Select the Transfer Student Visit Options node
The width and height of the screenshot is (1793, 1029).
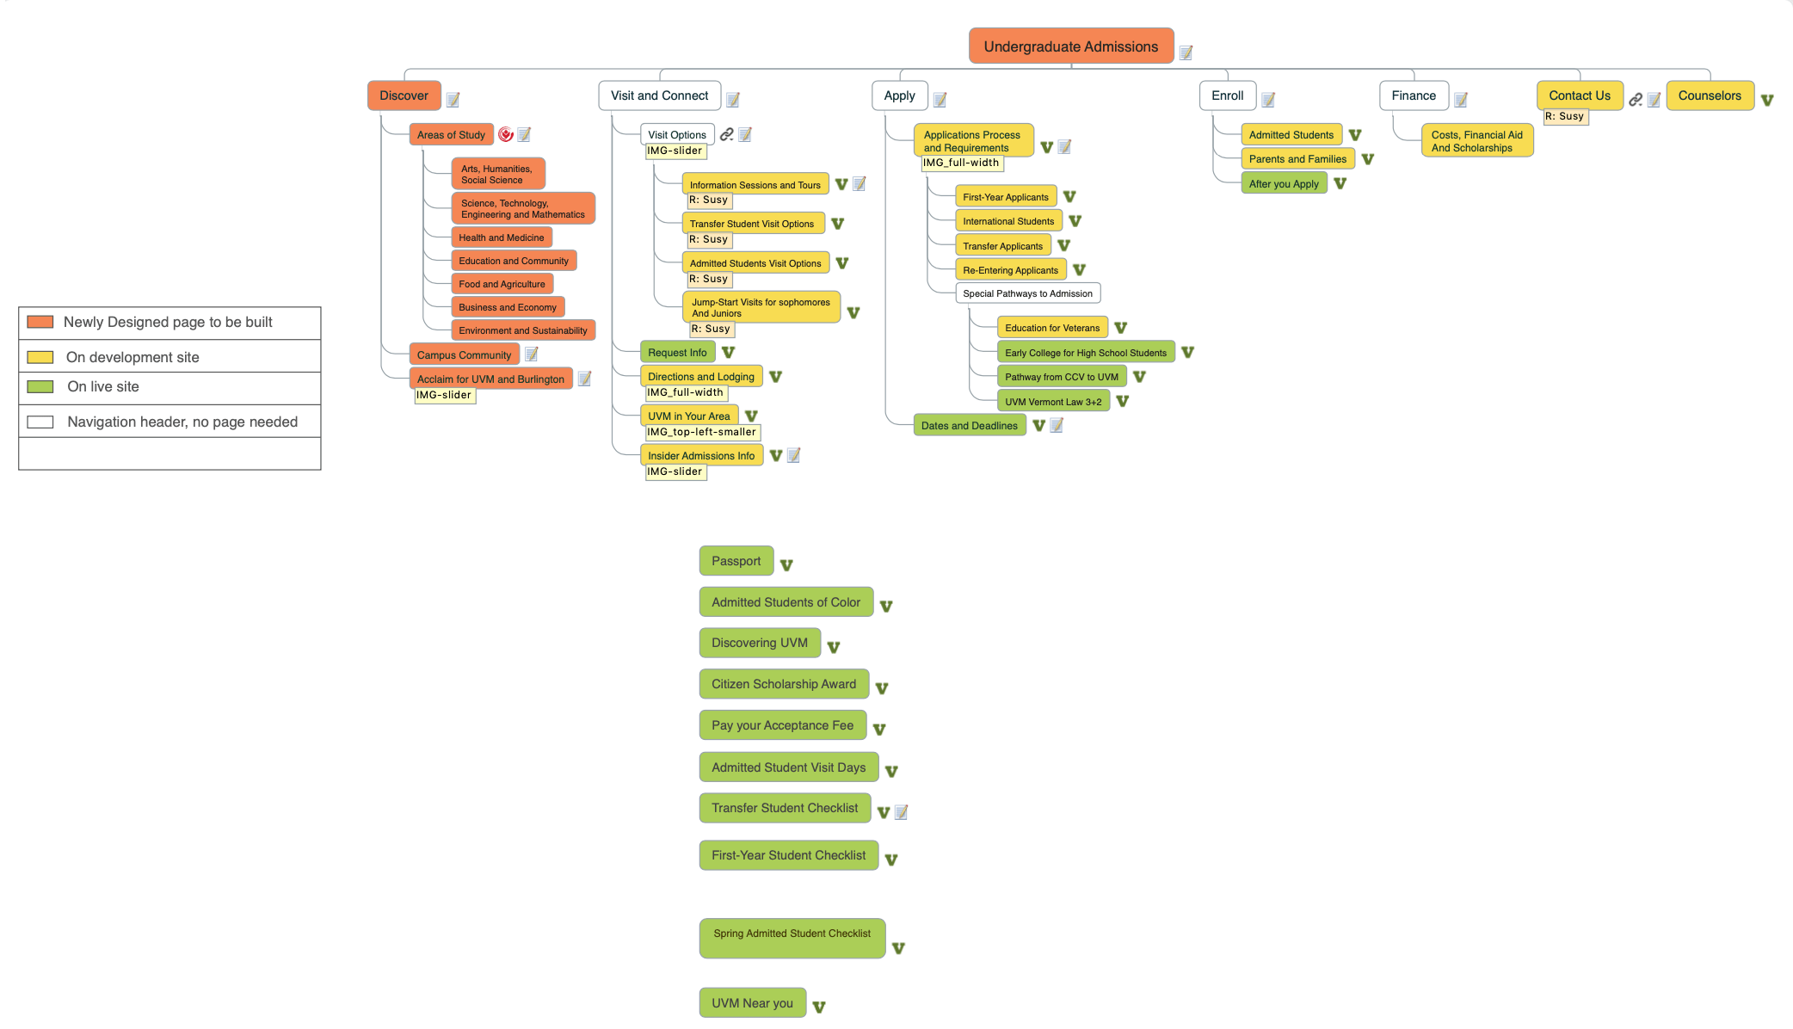(x=752, y=224)
